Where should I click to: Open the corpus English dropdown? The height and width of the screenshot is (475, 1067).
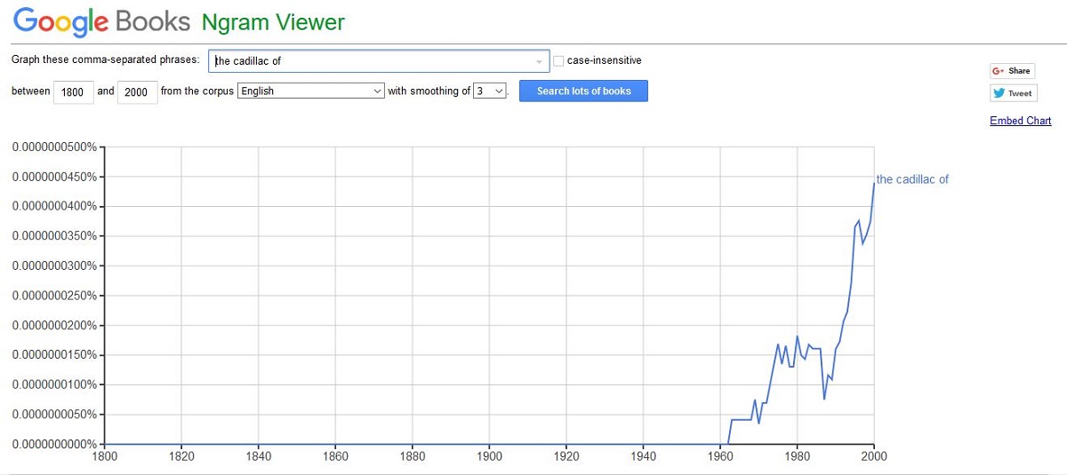[x=311, y=91]
